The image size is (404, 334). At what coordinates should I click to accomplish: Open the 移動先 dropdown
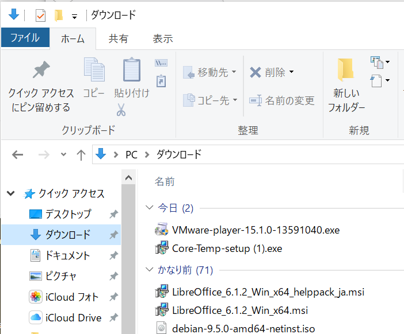(209, 72)
